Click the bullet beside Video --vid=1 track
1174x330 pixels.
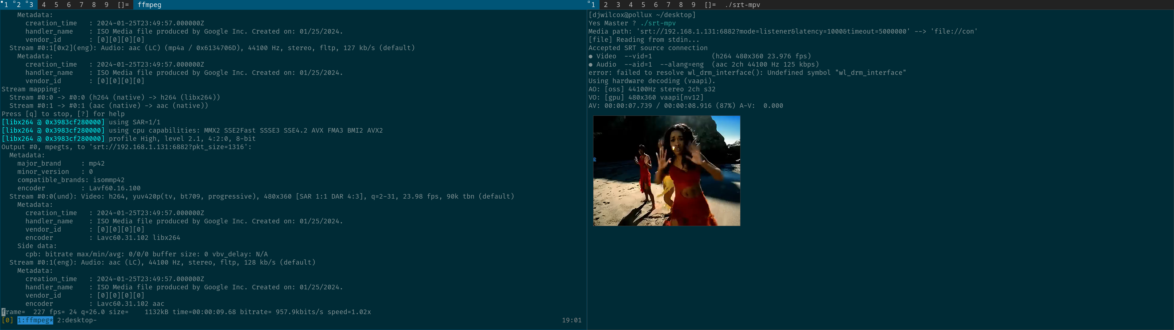(591, 57)
